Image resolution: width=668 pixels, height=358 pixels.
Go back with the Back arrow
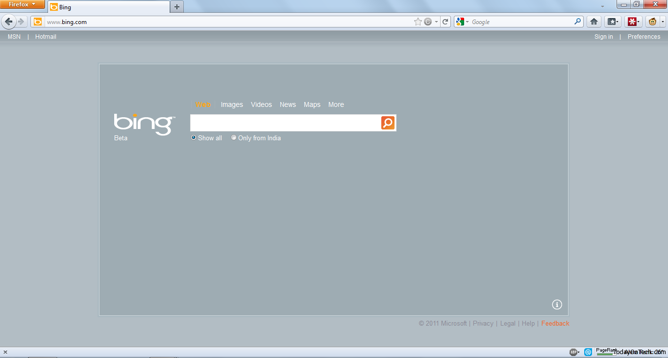pyautogui.click(x=9, y=22)
